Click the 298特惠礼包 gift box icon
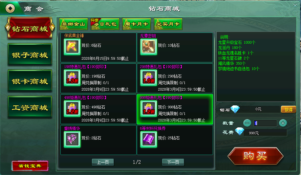Image resolution: width=301 pixels, height=175 pixels. (x=149, y=77)
